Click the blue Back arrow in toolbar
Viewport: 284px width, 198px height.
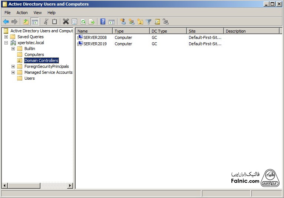pyautogui.click(x=6, y=22)
